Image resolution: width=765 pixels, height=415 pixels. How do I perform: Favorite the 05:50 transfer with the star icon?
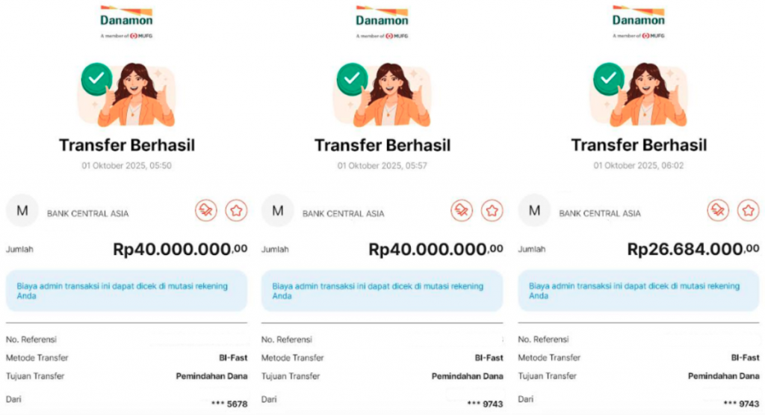(236, 211)
